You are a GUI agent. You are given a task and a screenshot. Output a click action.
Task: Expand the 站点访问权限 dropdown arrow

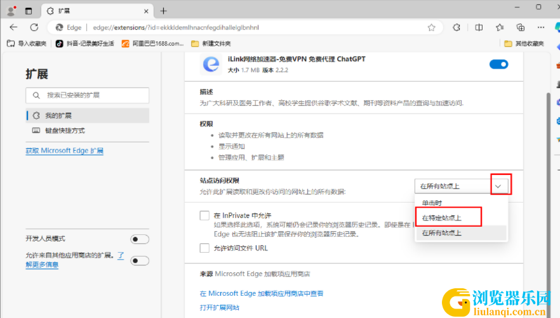point(498,186)
